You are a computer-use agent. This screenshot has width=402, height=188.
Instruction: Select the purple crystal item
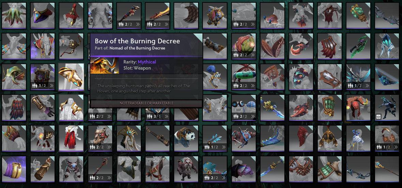pyautogui.click(x=243, y=169)
